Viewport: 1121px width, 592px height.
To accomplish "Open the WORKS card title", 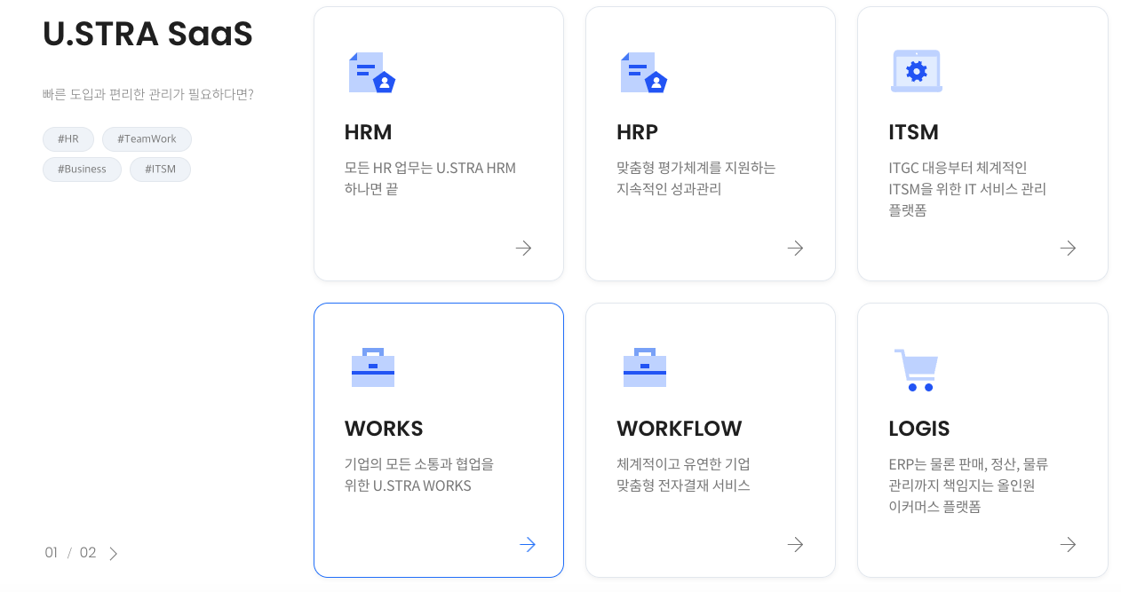I will click(384, 429).
